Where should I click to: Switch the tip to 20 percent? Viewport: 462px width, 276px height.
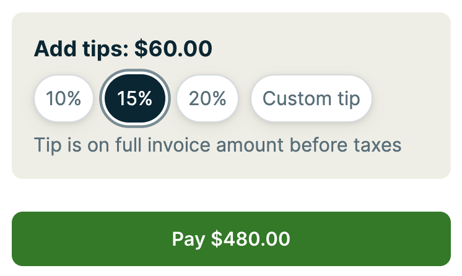pyautogui.click(x=207, y=98)
